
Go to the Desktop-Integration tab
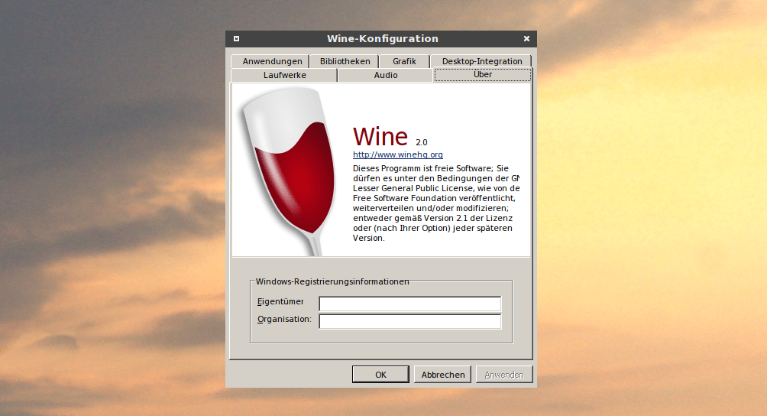click(482, 61)
